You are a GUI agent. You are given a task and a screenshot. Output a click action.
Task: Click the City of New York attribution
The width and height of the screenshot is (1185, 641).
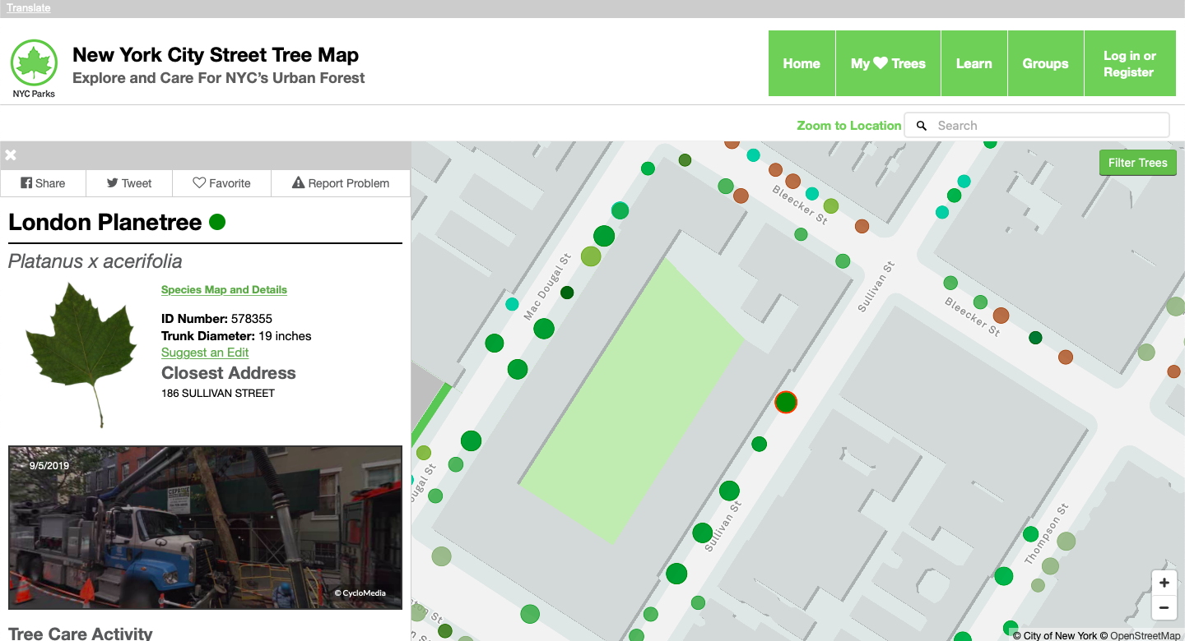point(1060,635)
